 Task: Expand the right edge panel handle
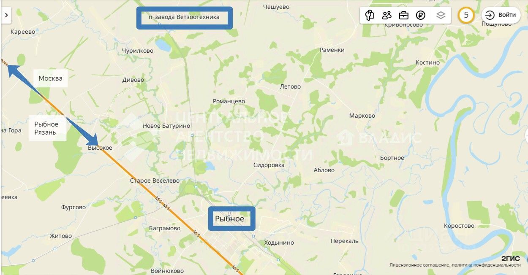[526, 135]
